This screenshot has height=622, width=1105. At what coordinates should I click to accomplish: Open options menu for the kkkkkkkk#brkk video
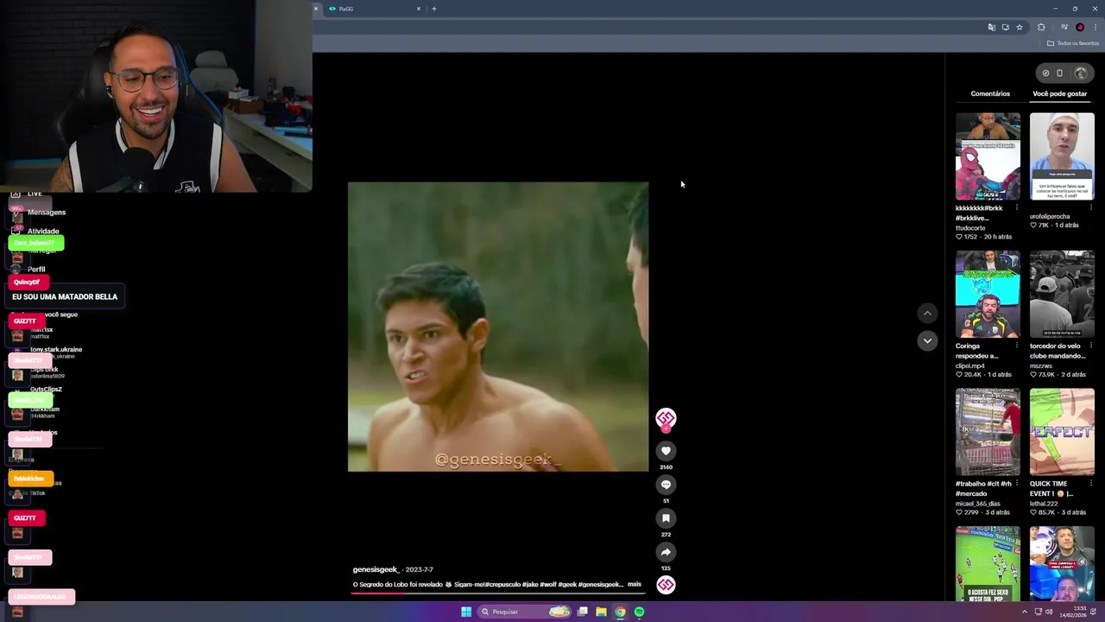1016,208
